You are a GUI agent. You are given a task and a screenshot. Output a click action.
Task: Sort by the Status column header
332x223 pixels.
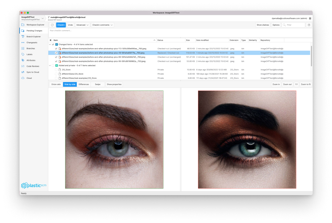(170, 40)
